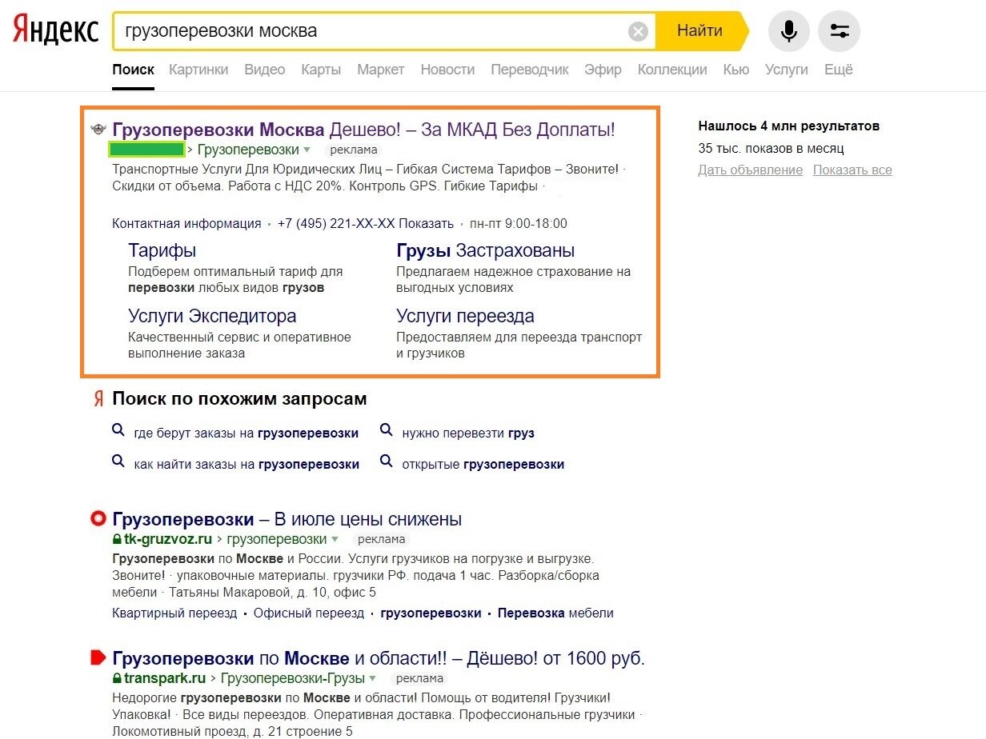This screenshot has height=739, width=986.
Task: Click the red tag favicon for transpark.ru
Action: pyautogui.click(x=98, y=658)
